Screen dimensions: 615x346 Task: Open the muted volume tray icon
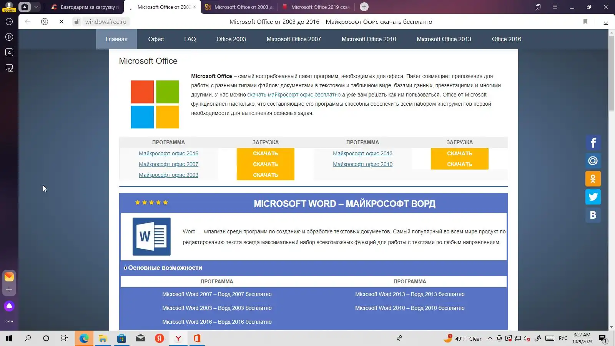tap(527, 339)
